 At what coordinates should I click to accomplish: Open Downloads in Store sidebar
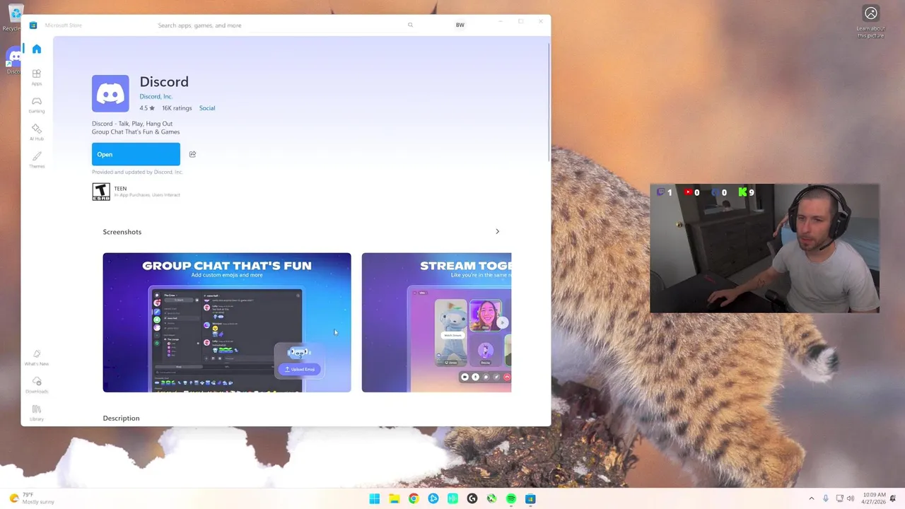37,385
